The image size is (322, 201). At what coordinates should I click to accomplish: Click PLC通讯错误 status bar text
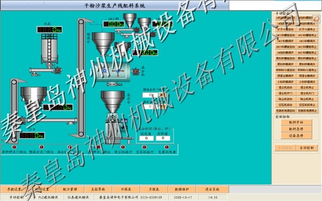tap(48, 197)
